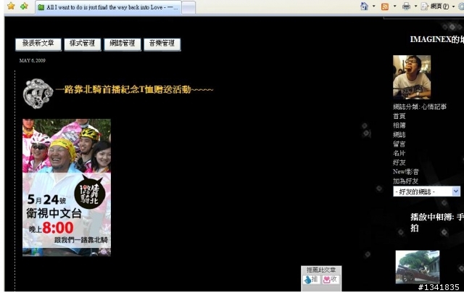Click the 網誌分類: 心情記事 link
Image resolution: width=464 pixels, height=293 pixels.
tap(420, 107)
